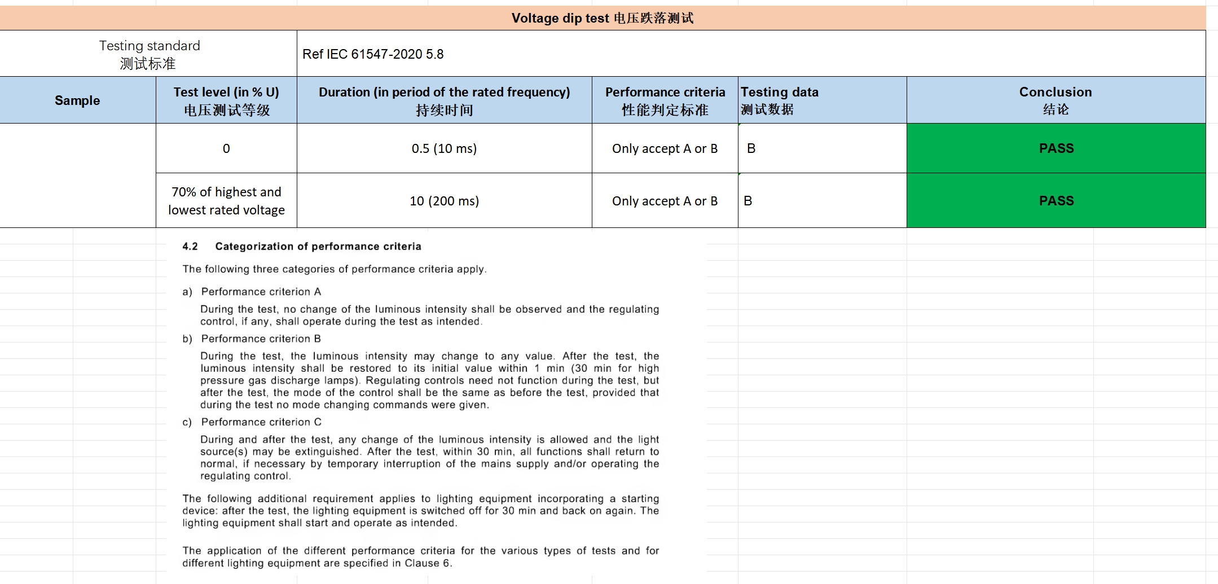Click 'Only accept A or B' in 0.5 row

click(665, 148)
